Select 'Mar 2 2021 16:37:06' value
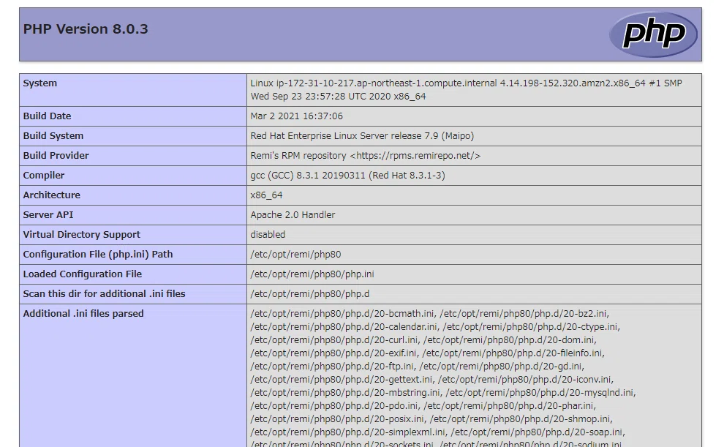724x447 pixels. point(296,116)
